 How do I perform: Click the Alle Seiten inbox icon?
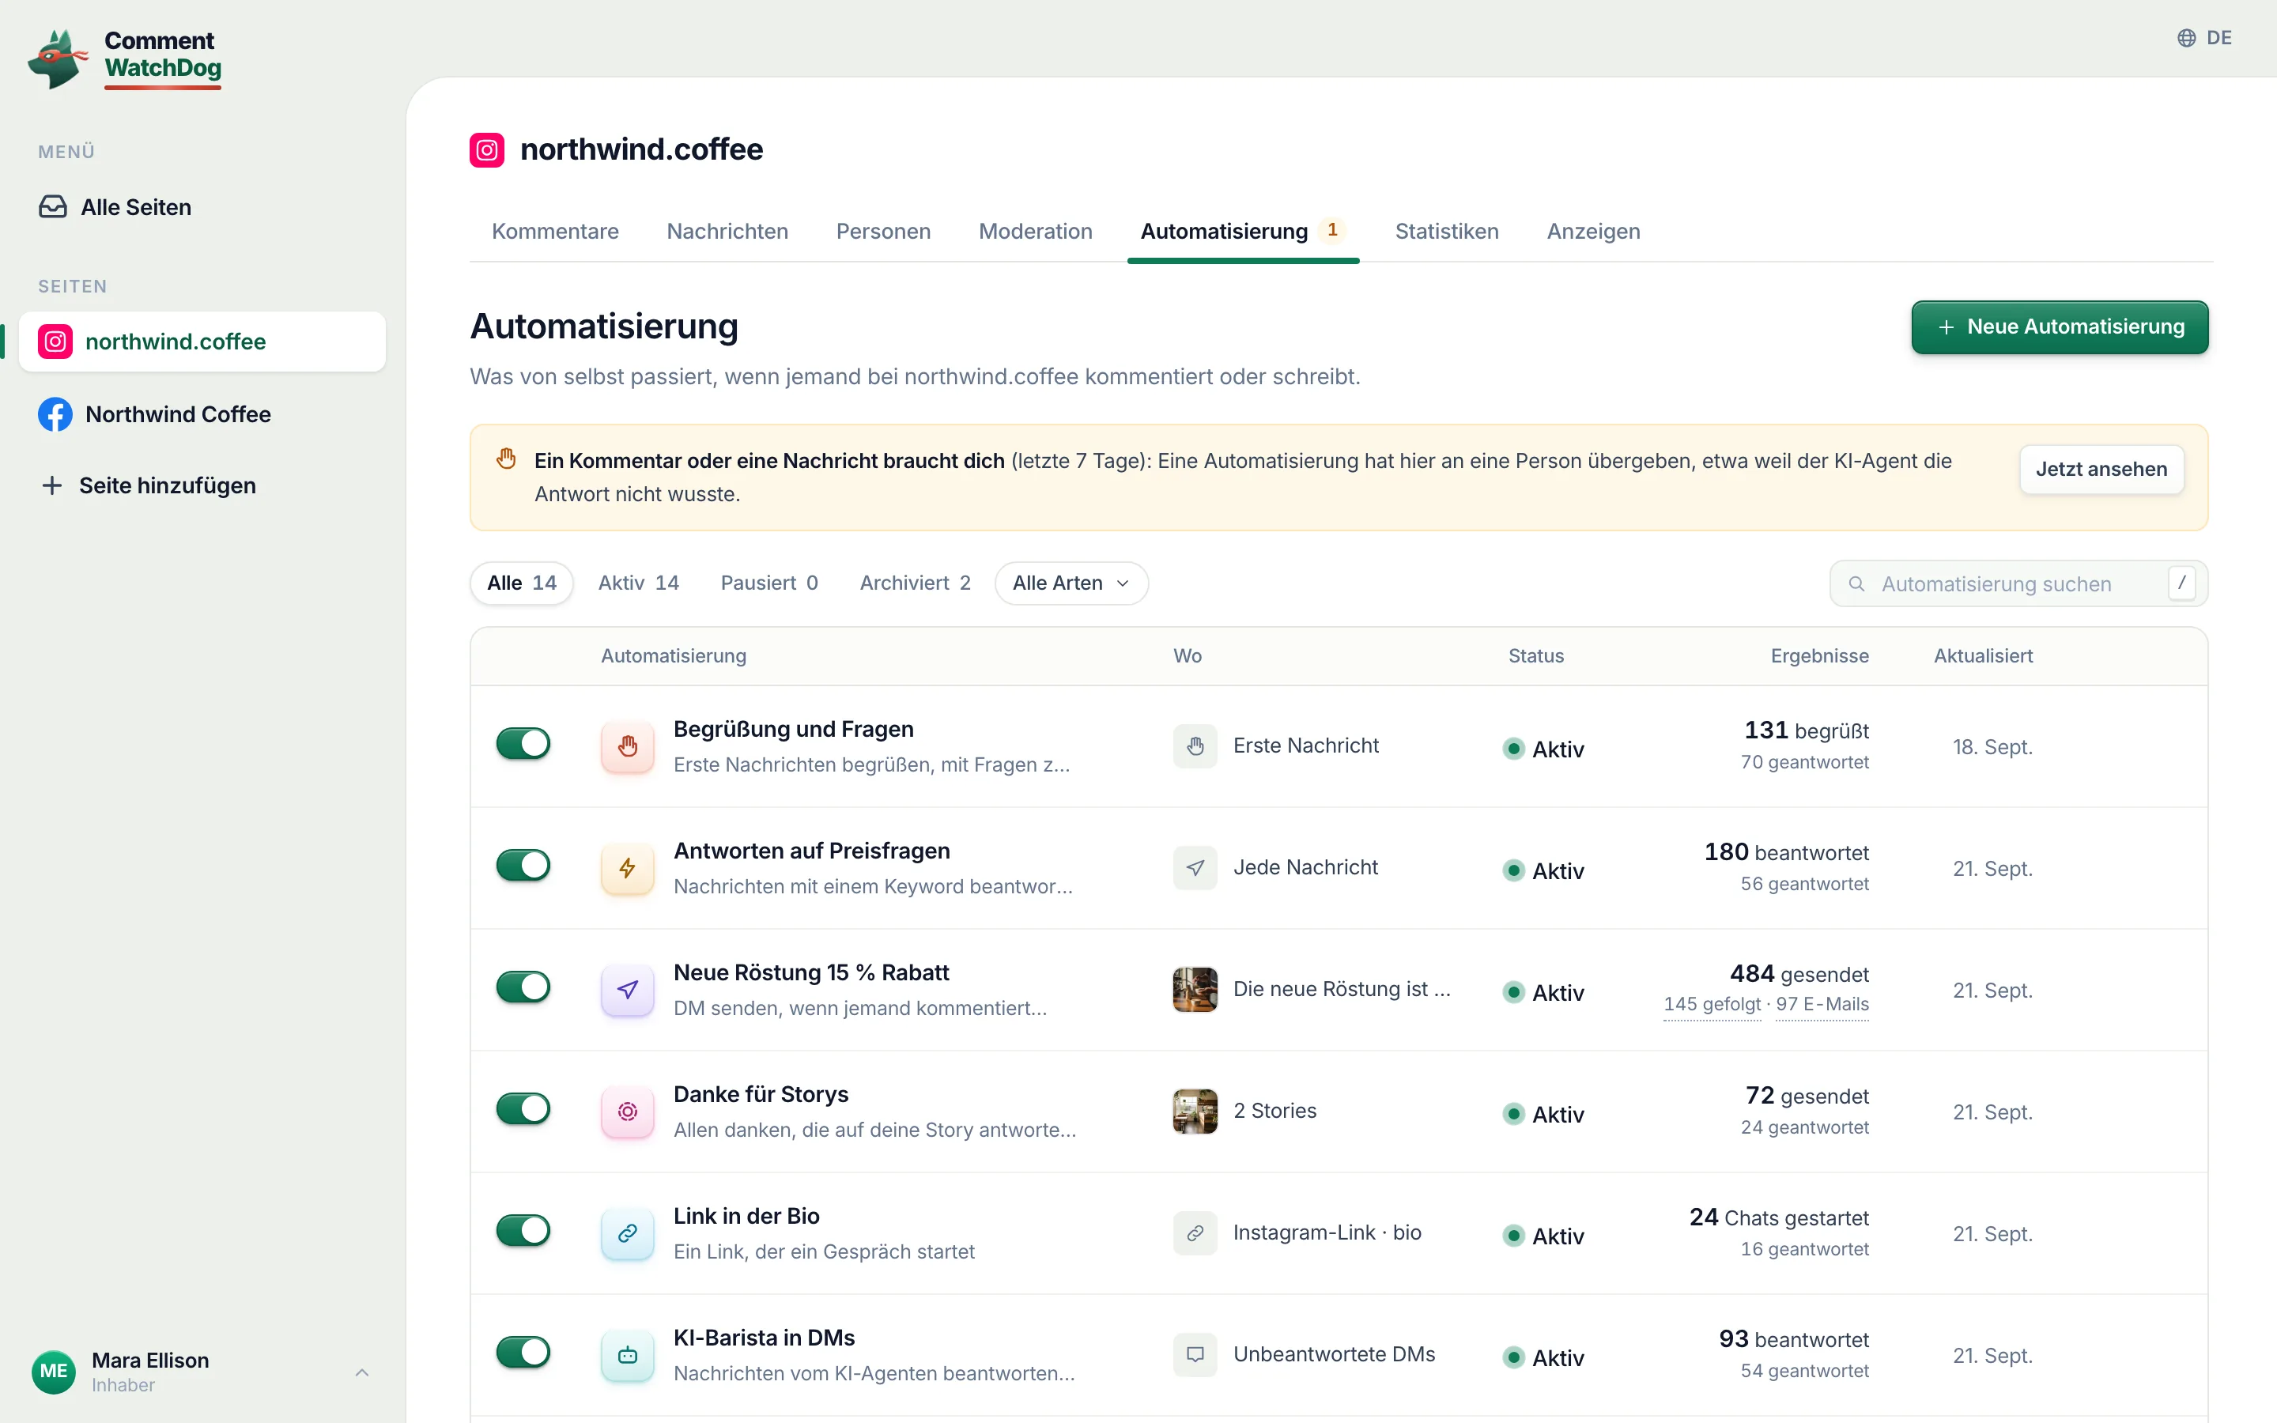coord(53,207)
